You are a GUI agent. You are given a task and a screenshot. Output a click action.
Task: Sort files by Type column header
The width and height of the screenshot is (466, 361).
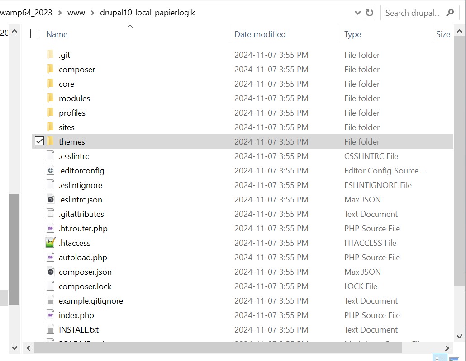(x=352, y=34)
